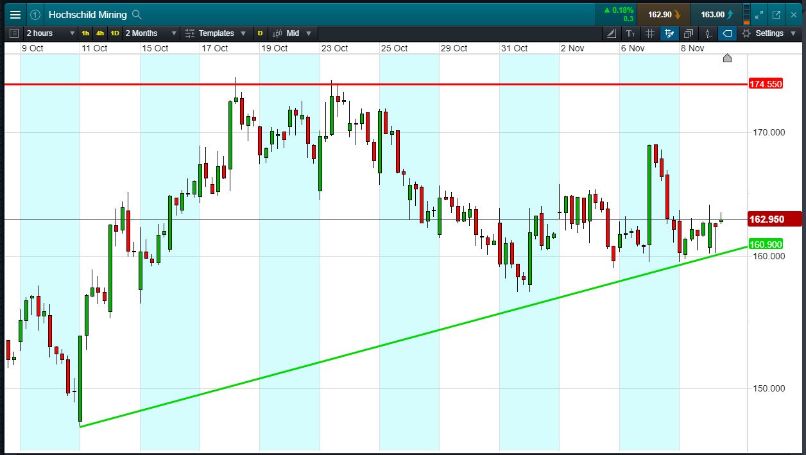Expand the 2 Months range dropdown

(x=151, y=33)
